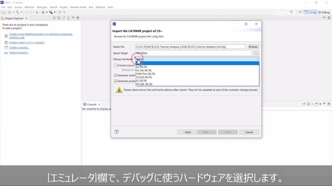Open the Debug icon's dropdown arrow
332x186 pixels.
(47, 12)
